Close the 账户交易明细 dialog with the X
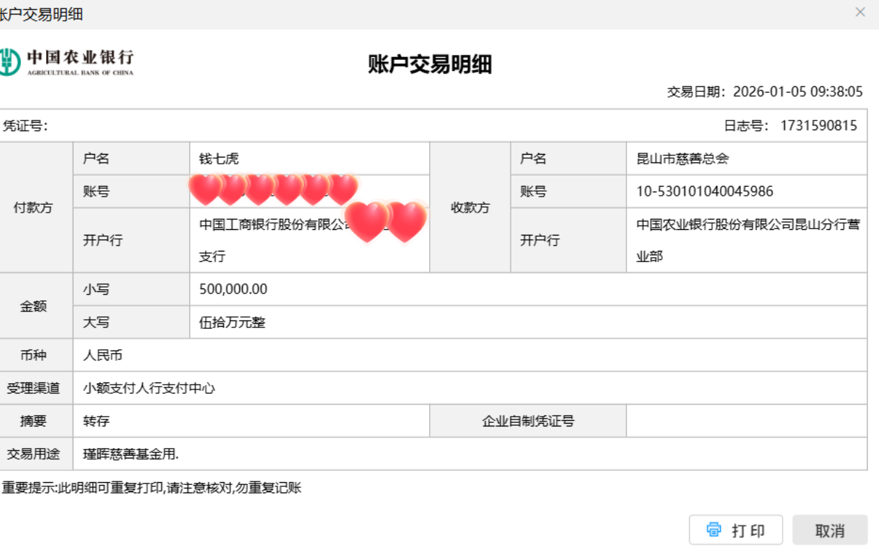The image size is (879, 549). (860, 13)
